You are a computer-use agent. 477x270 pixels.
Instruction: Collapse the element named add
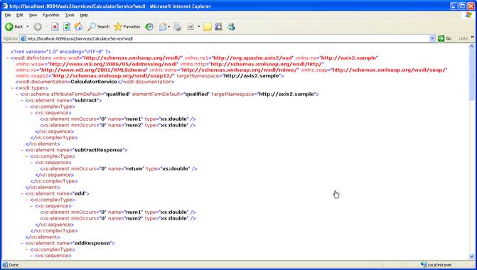22,193
